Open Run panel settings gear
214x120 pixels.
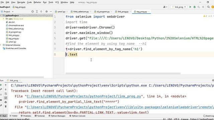tap(213, 80)
